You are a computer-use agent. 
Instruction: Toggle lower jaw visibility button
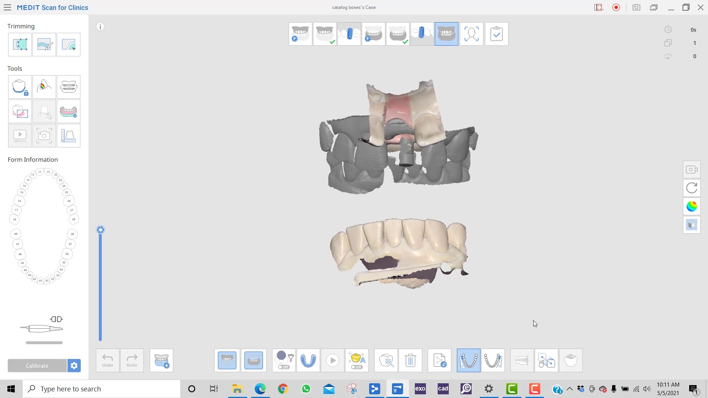[x=254, y=360]
